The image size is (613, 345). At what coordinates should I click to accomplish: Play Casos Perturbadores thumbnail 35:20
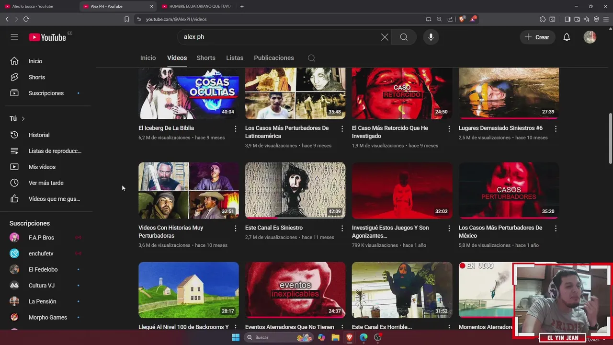pyautogui.click(x=509, y=190)
